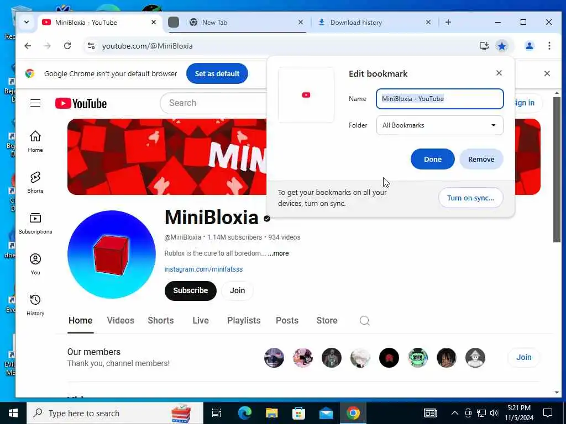Click the blue bookmark star icon

[x=502, y=46]
